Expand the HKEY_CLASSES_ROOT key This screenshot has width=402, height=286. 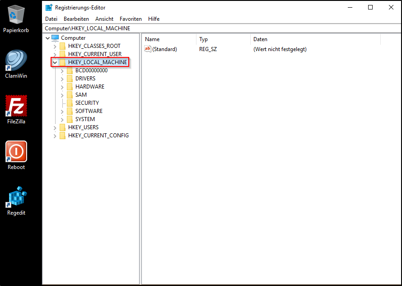point(55,47)
